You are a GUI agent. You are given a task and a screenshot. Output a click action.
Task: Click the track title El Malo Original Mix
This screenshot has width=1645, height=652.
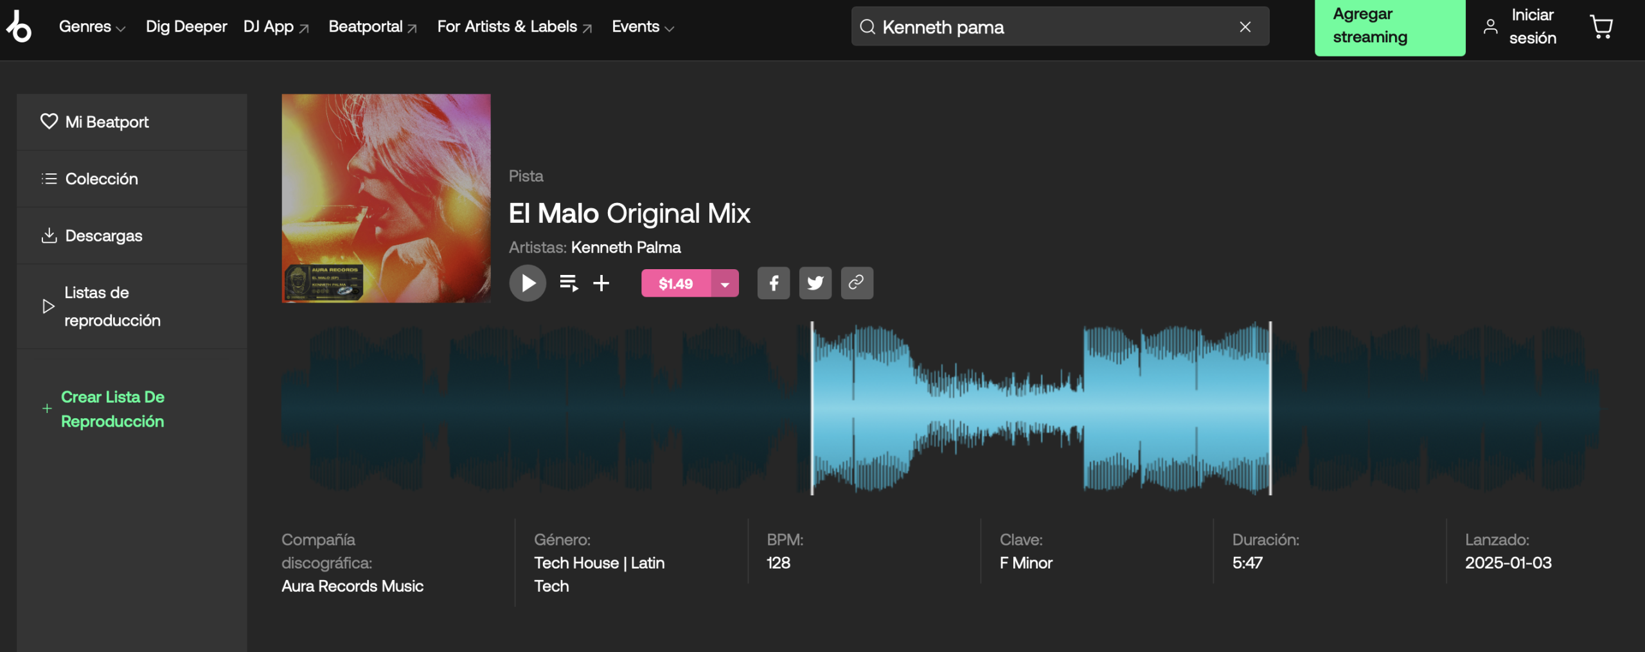[629, 213]
